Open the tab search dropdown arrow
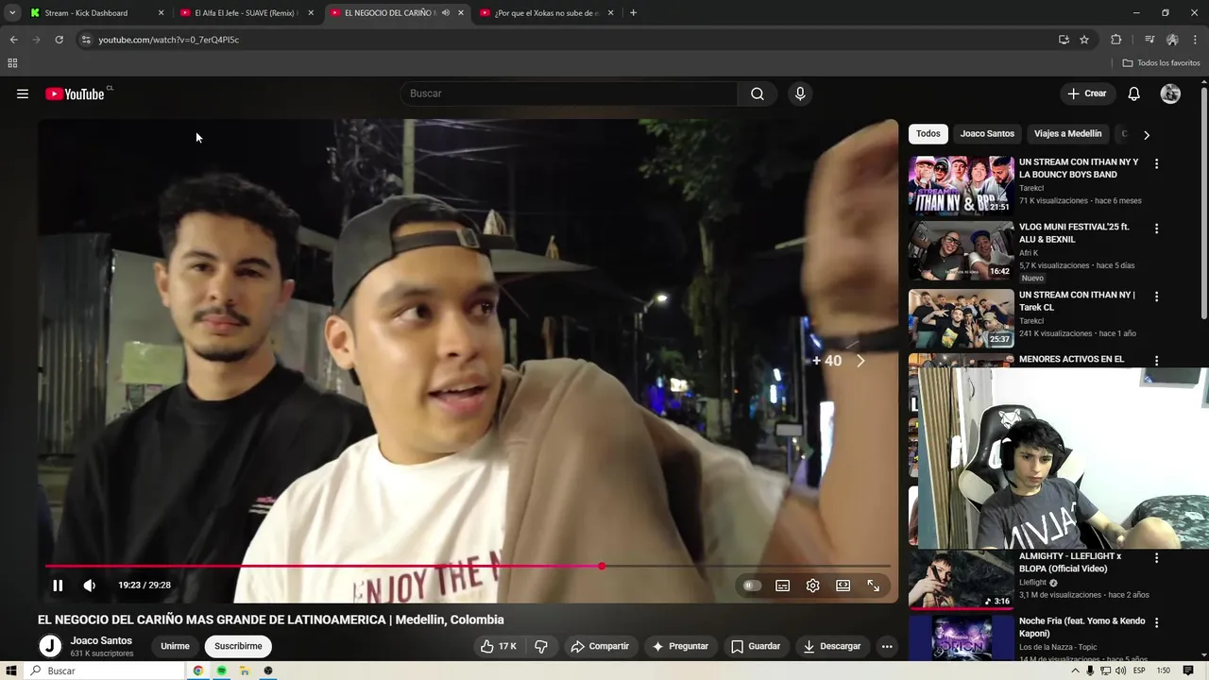Image resolution: width=1209 pixels, height=680 pixels. 12,13
